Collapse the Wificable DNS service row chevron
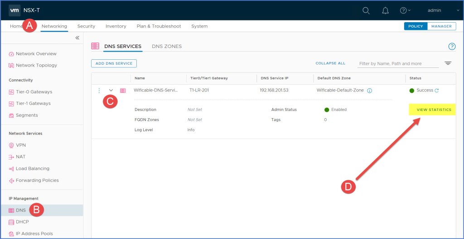464x239 pixels. tap(111, 91)
